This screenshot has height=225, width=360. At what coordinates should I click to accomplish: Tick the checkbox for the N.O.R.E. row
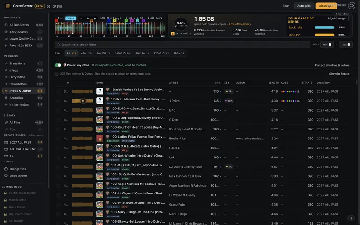tap(58, 148)
